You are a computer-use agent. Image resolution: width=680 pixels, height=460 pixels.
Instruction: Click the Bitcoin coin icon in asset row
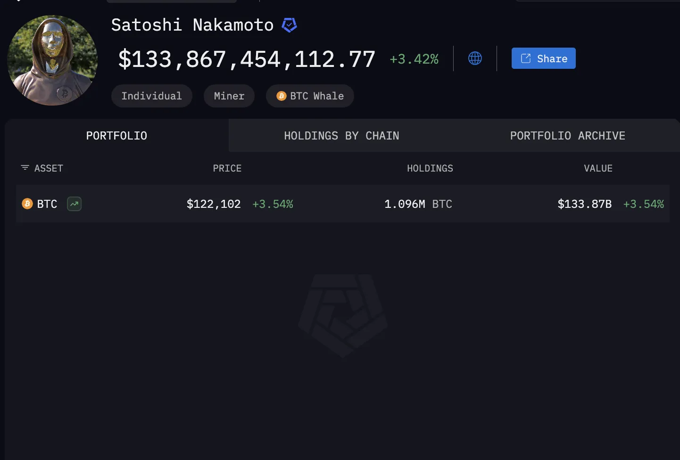tap(27, 204)
